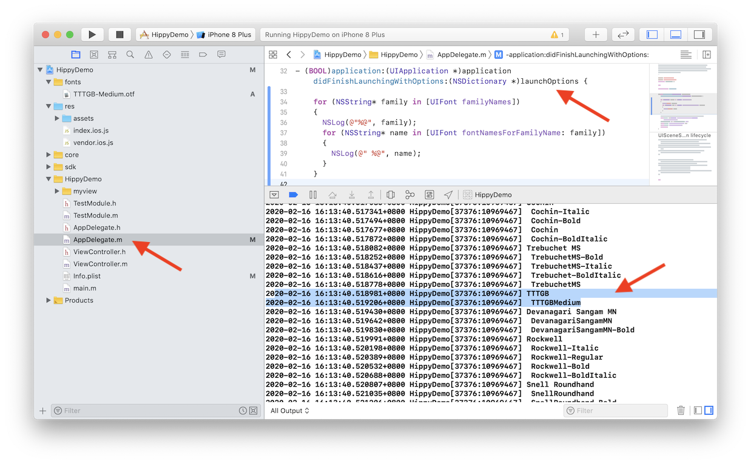Deactivate breakpoints in the debug bar
The height and width of the screenshot is (464, 751).
point(294,195)
